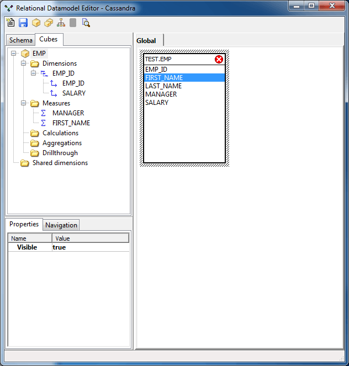Select EMP_ID column in TEST.EMP table
Viewport: 349px width, 366px height.
184,70
